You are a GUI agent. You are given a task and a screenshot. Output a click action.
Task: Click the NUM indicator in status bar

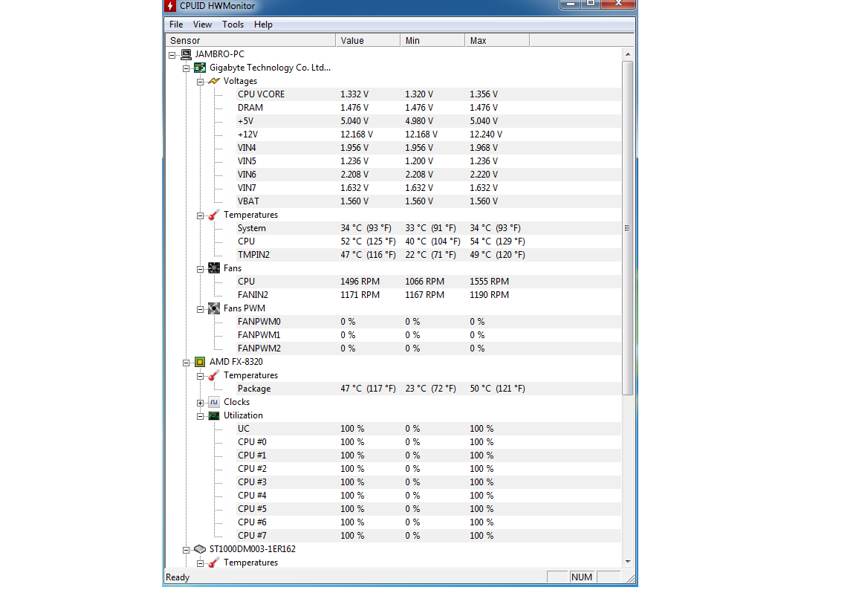tap(581, 577)
